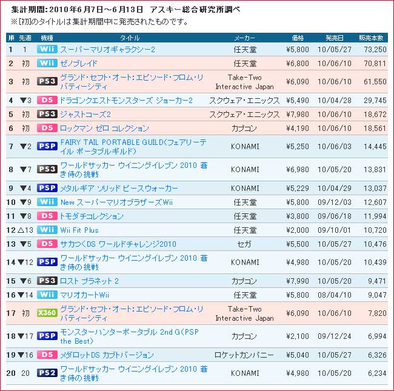The width and height of the screenshot is (394, 391).
Task: Click the up-arrow rank change in row 12
Action: [x=25, y=230]
